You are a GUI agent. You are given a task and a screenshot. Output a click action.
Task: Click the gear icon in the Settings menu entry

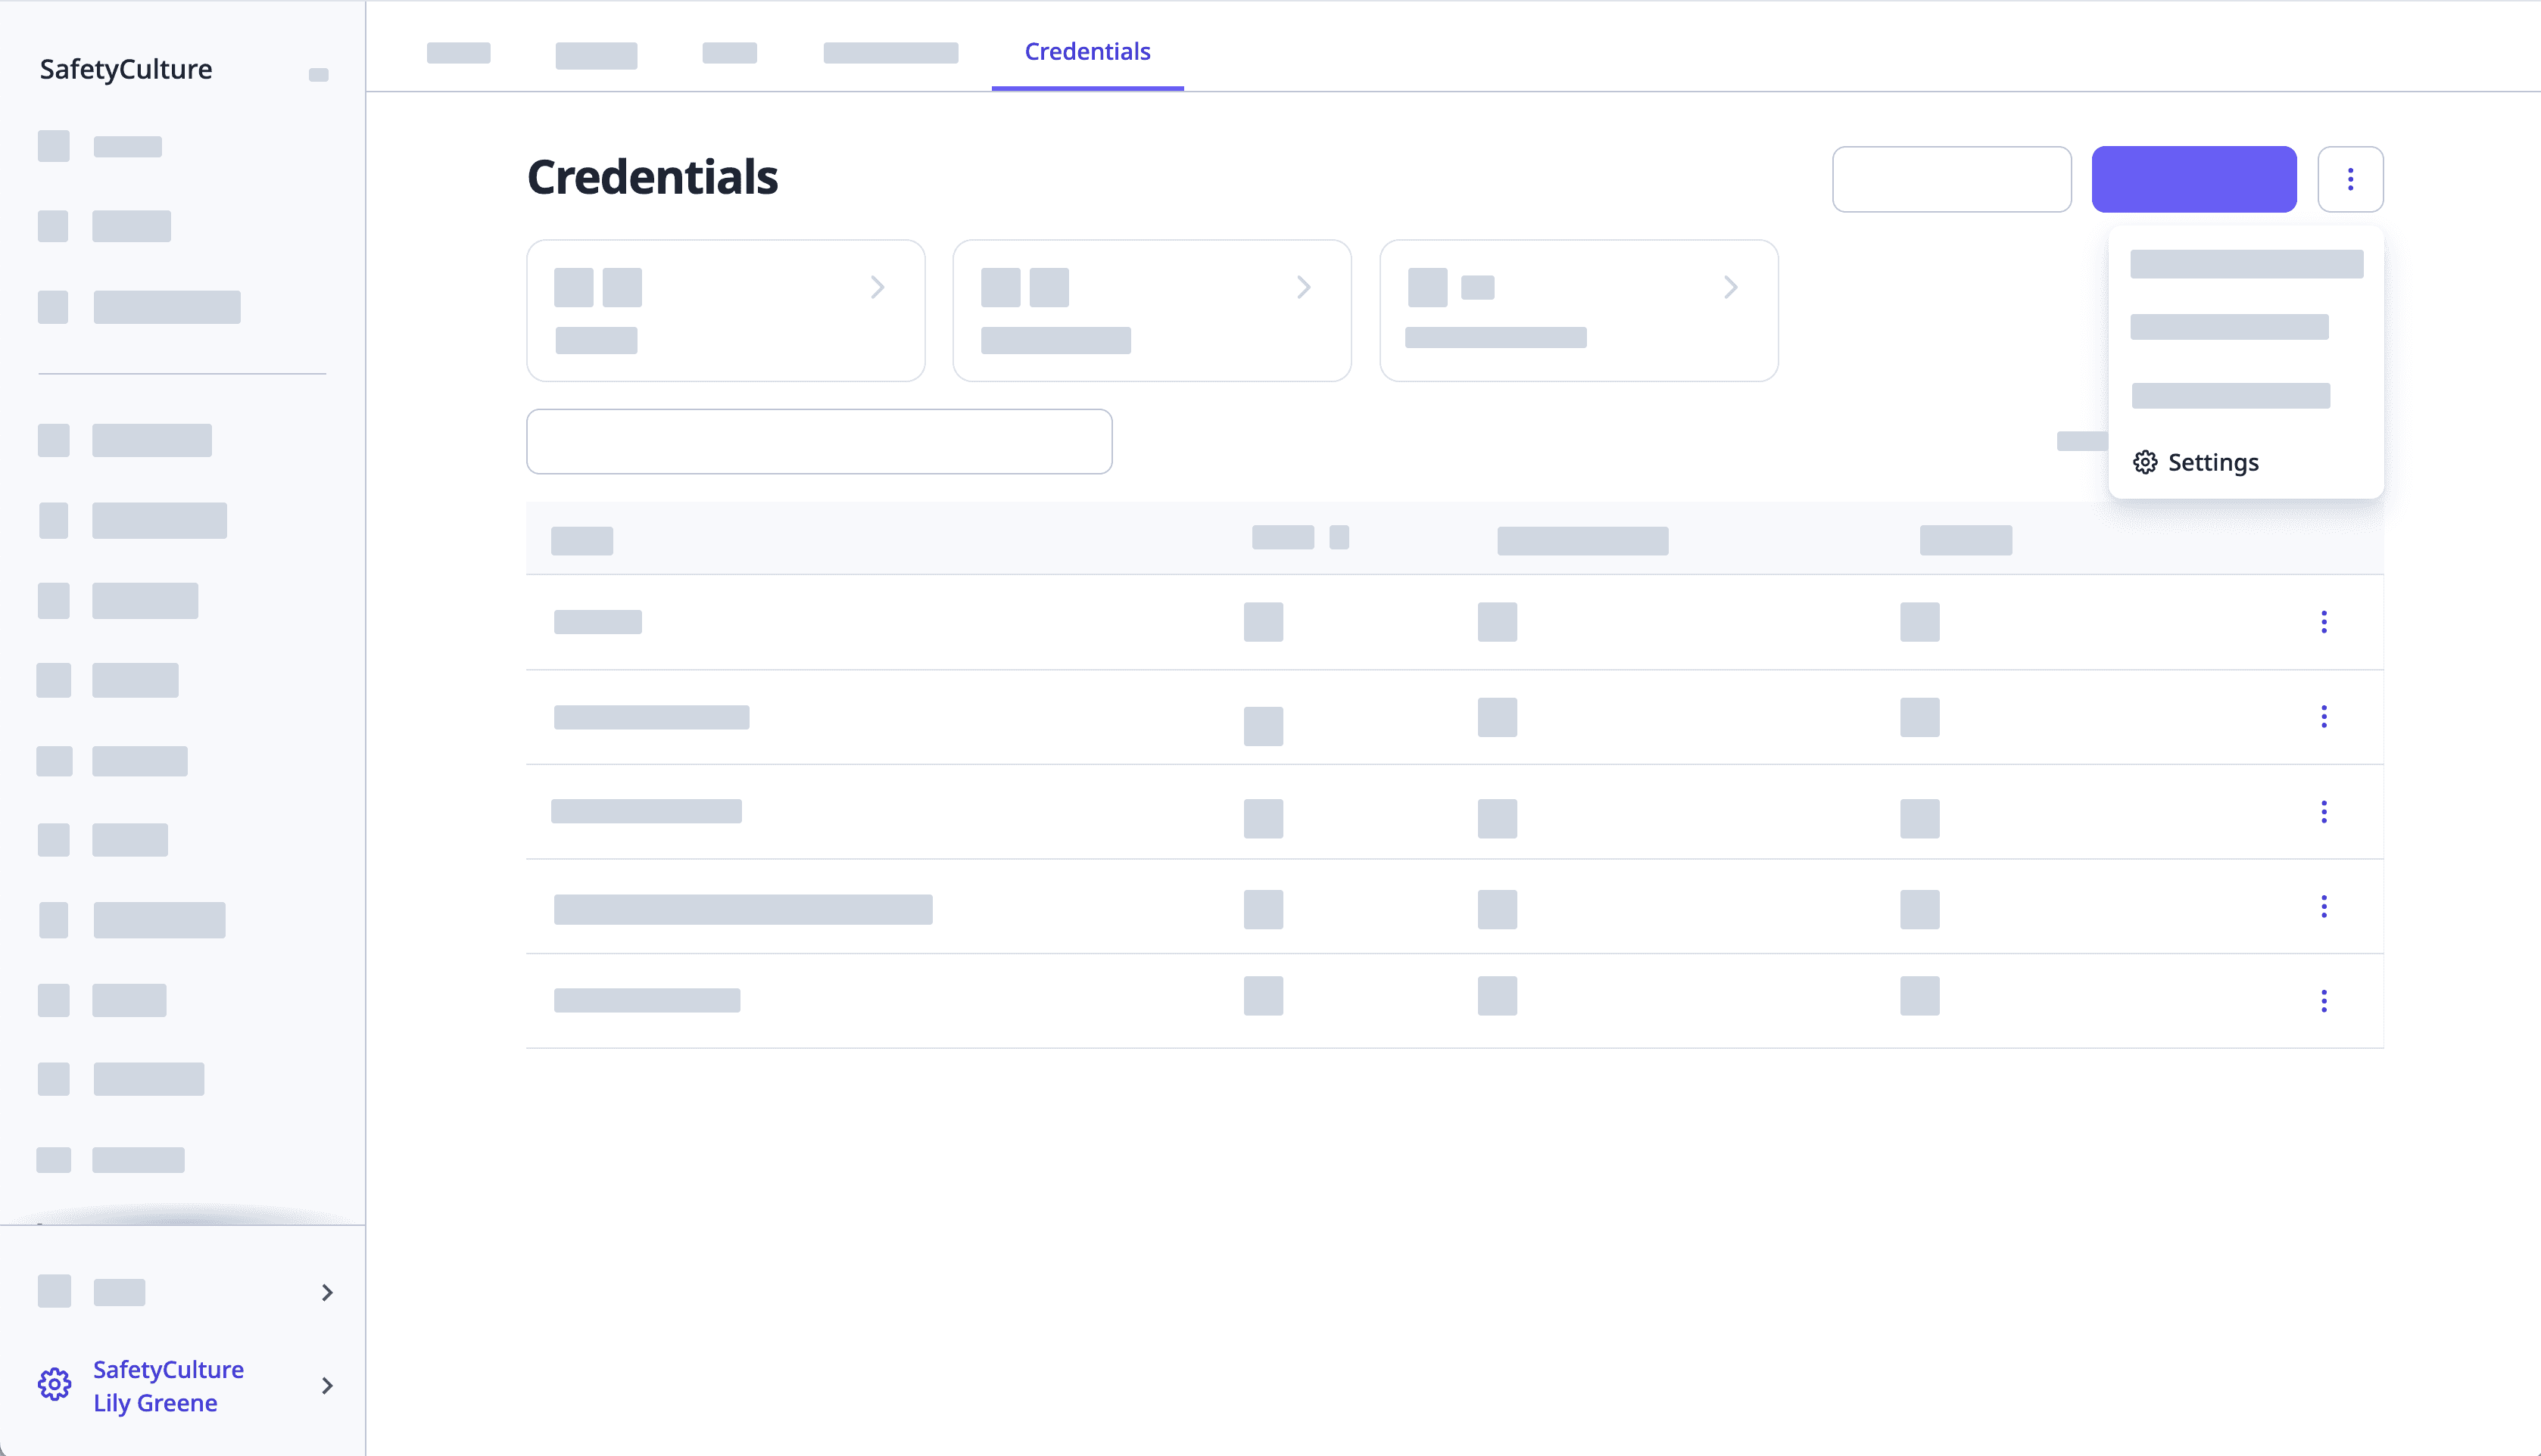(x=2145, y=462)
